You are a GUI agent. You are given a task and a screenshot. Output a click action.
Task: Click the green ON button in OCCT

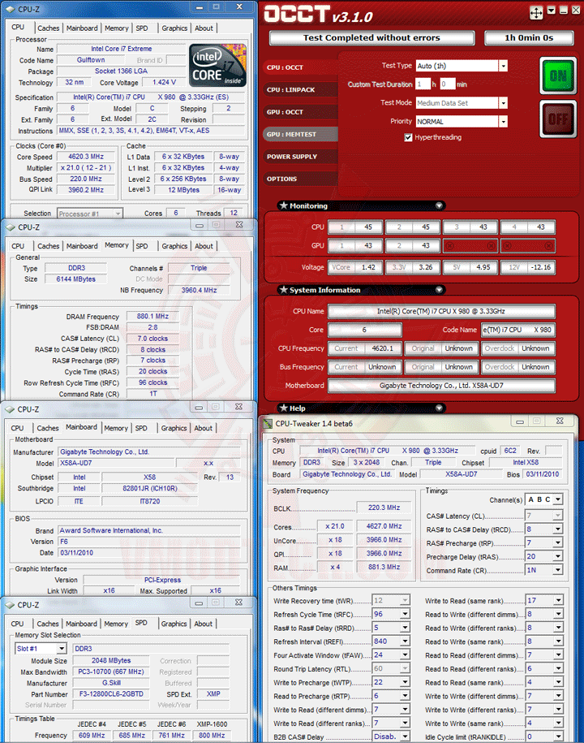(558, 76)
